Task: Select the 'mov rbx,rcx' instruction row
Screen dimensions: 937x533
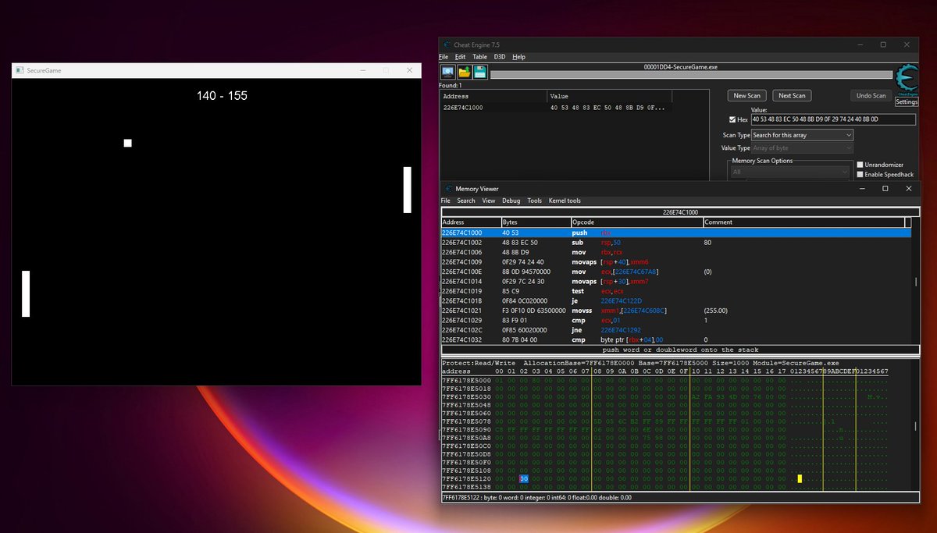Action: click(x=676, y=252)
